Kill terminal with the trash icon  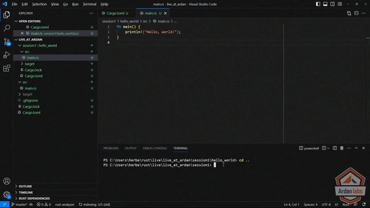click(x=342, y=148)
